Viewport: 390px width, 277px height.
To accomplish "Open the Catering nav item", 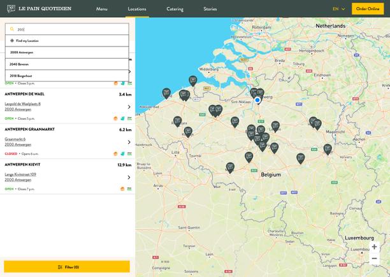I will click(x=175, y=9).
